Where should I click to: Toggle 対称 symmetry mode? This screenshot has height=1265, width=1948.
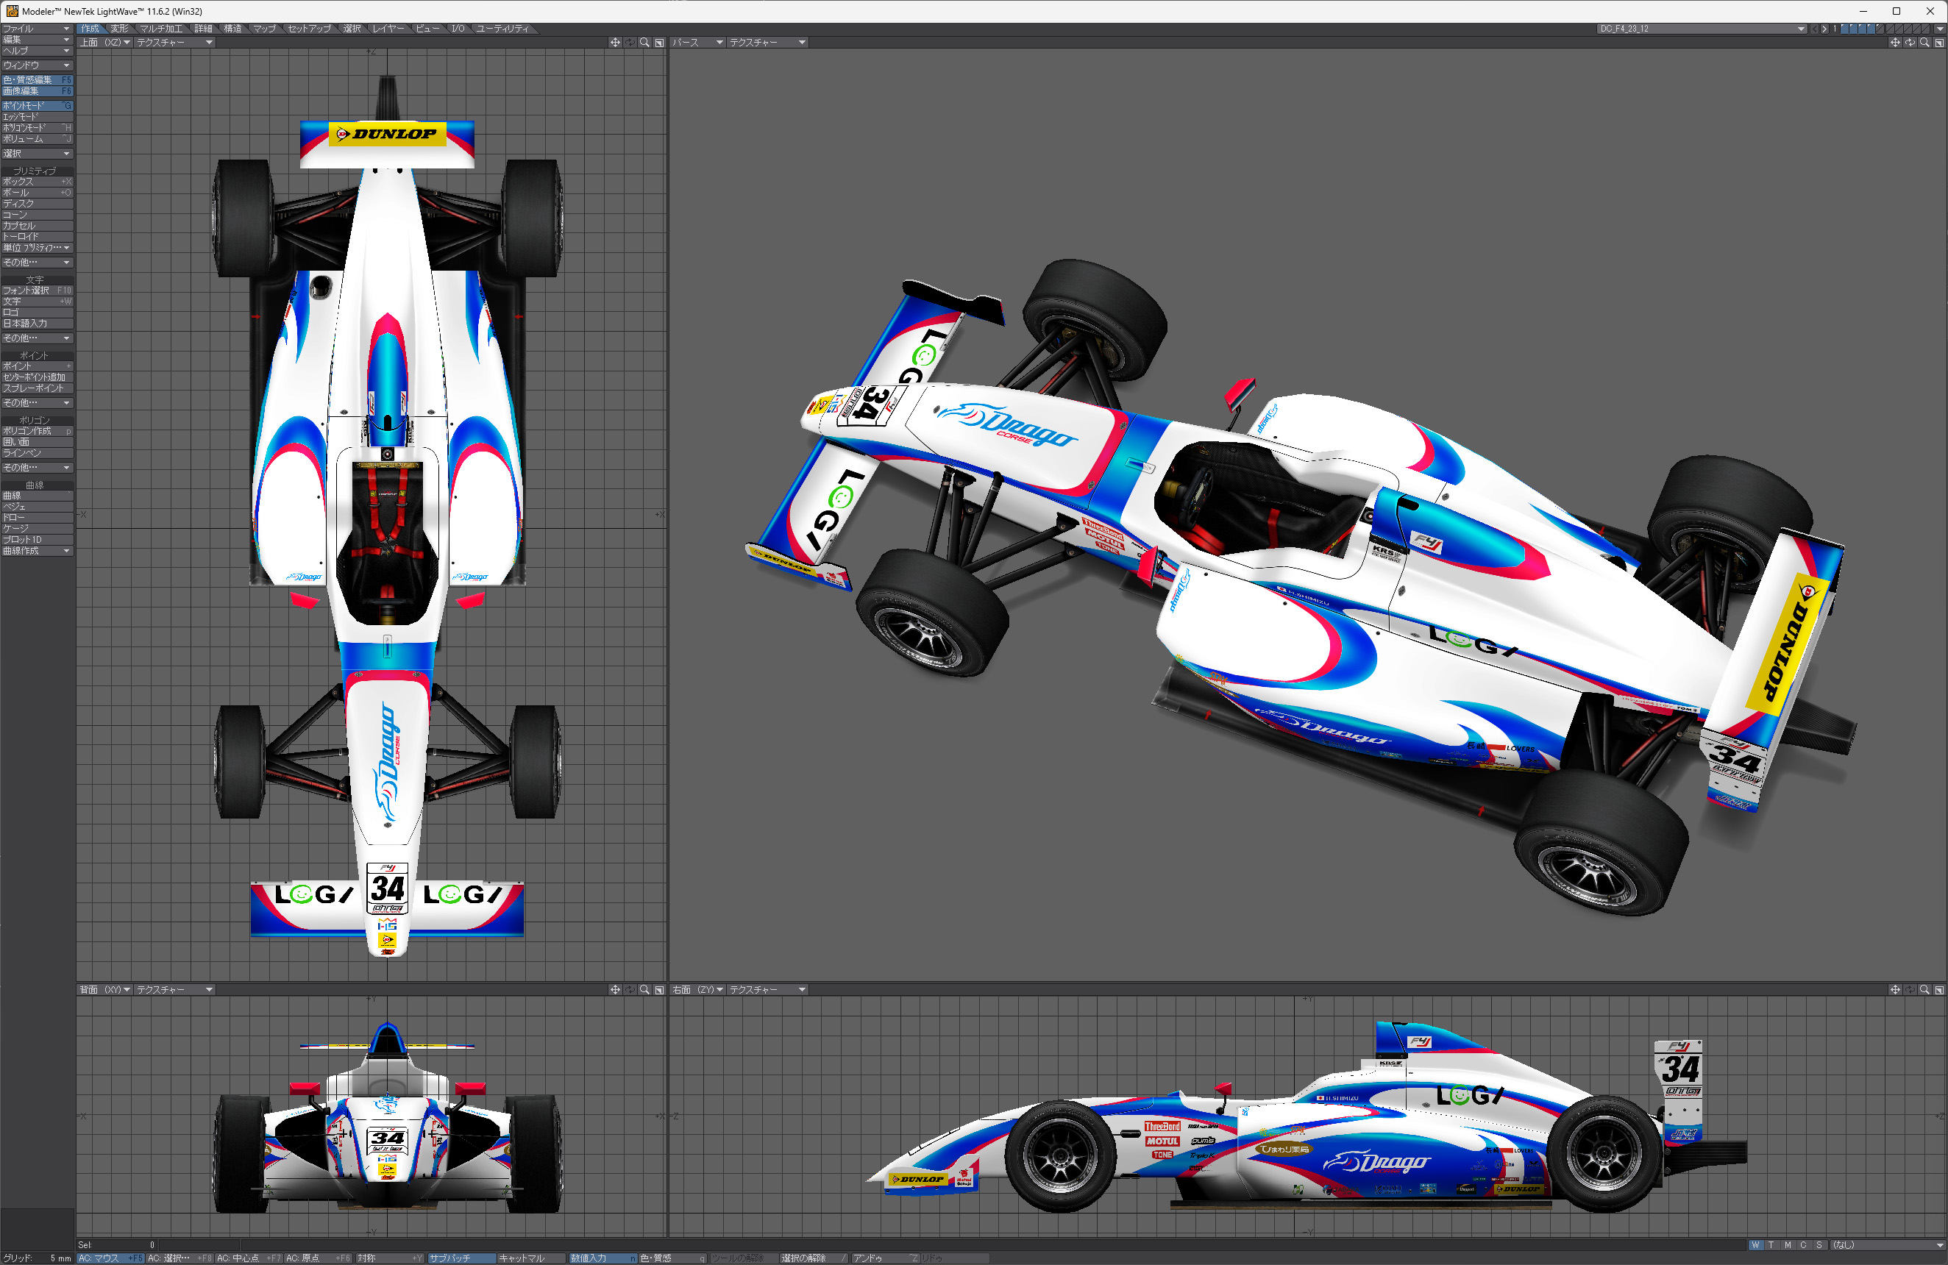click(x=390, y=1258)
